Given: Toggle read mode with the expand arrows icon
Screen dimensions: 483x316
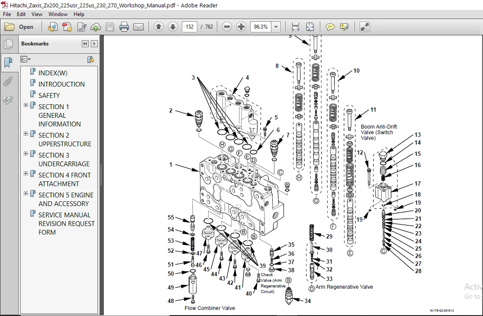Looking at the screenshot, I should pyautogui.click(x=364, y=27).
